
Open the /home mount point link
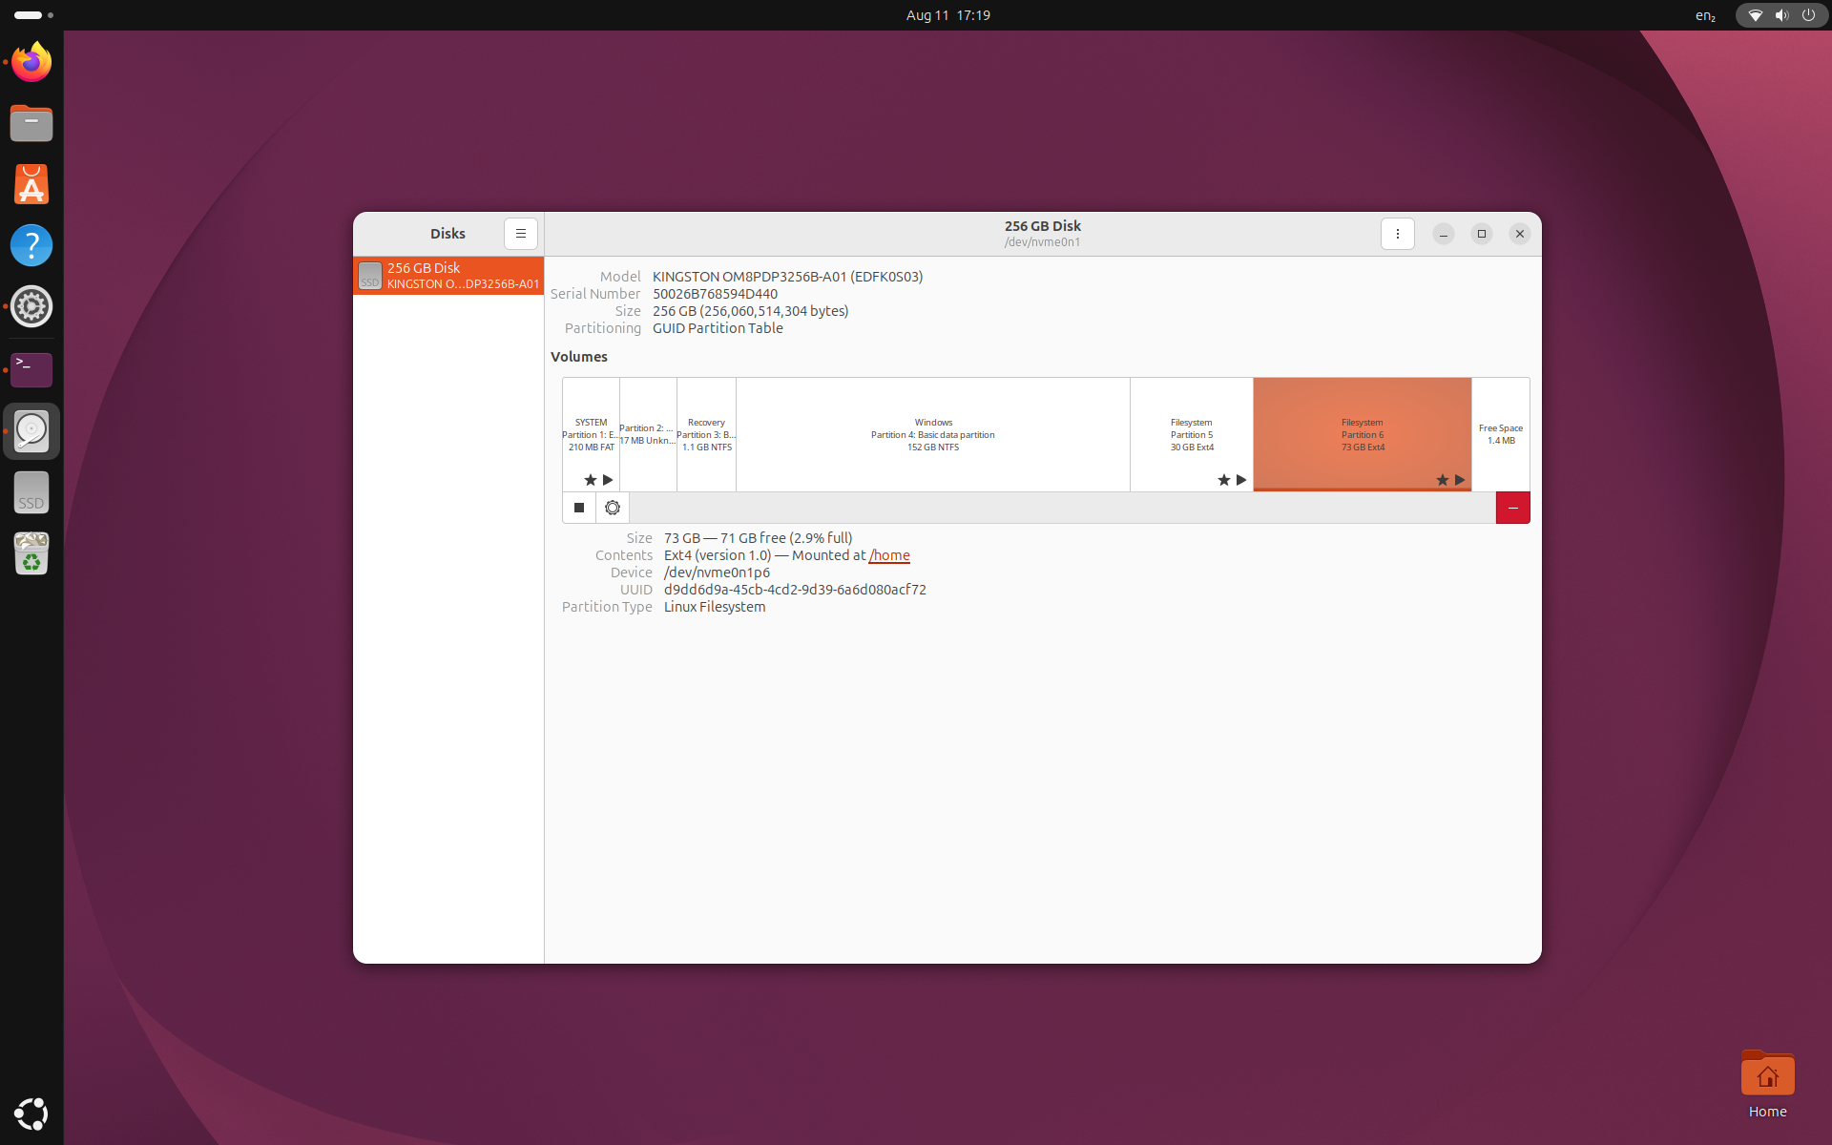point(889,555)
